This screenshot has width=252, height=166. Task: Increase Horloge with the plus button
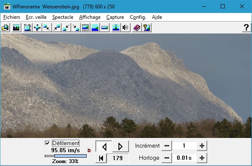(x=202, y=158)
